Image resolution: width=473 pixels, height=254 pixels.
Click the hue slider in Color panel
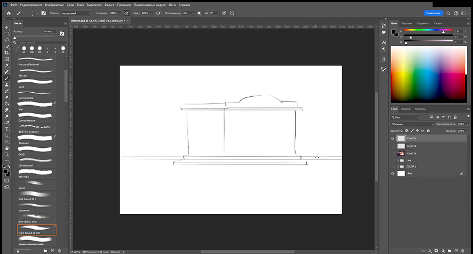[429, 30]
